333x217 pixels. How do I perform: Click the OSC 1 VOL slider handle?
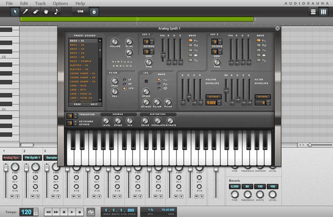click(163, 54)
